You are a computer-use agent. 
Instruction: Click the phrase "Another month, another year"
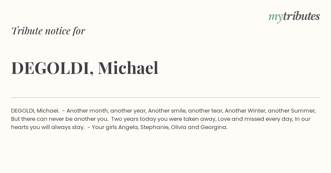(106, 111)
